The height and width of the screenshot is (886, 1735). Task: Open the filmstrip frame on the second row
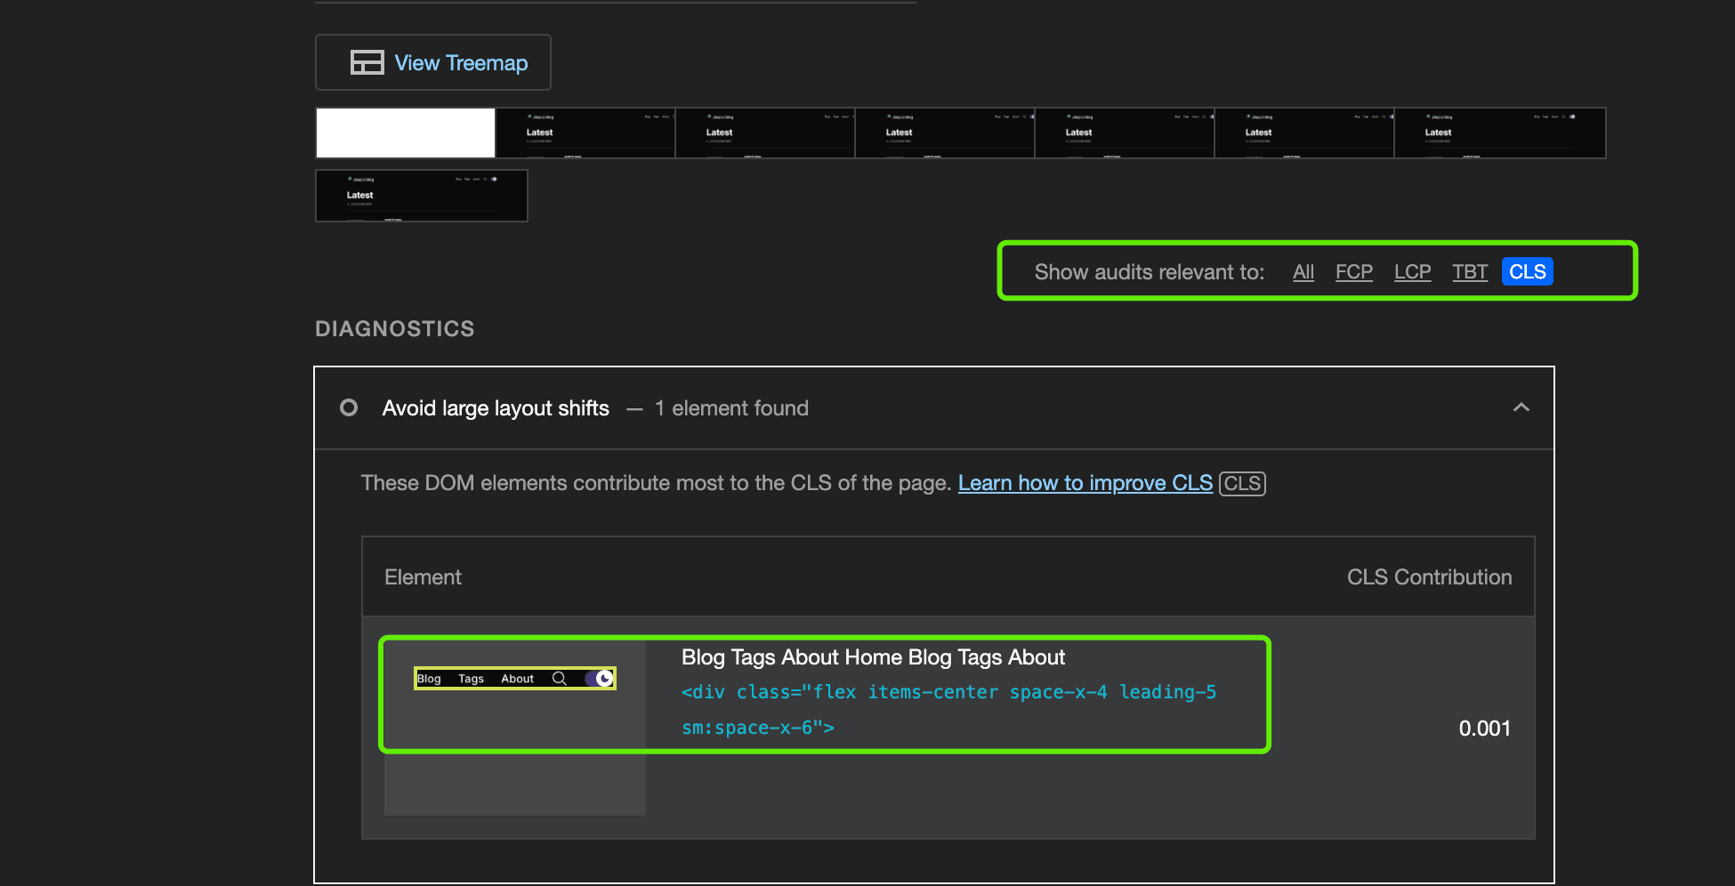coord(421,195)
